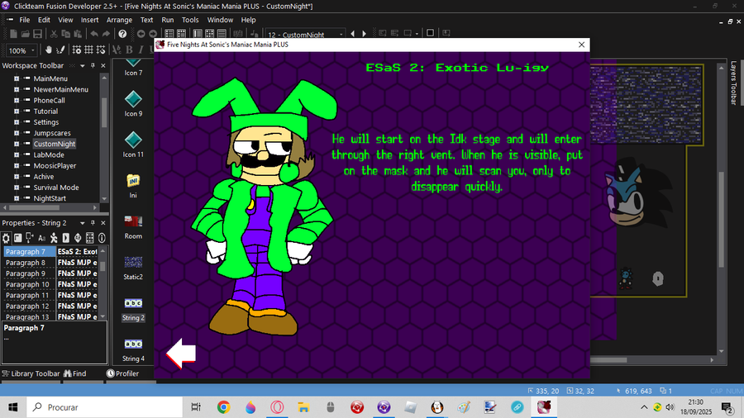Select the Room object
This screenshot has width=744, height=418.
pos(133,227)
